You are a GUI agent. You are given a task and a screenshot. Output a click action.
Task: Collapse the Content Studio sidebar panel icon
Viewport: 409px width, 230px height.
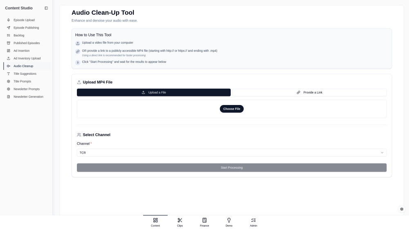coord(46,8)
